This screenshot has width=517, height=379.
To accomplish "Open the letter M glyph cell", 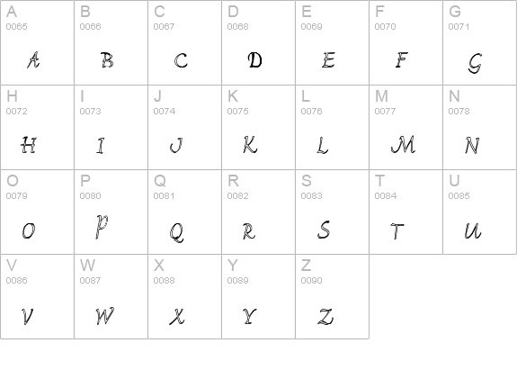I will pos(406,128).
